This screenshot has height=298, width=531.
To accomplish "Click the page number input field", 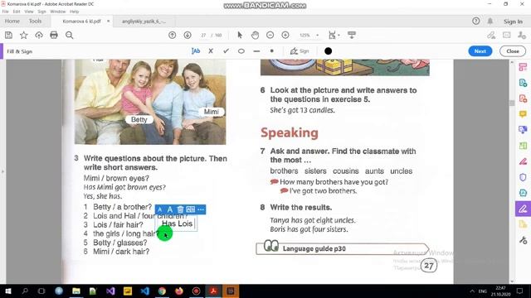I will tap(203, 35).
